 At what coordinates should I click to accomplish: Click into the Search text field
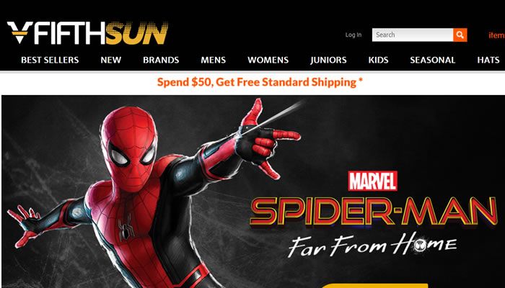[413, 35]
